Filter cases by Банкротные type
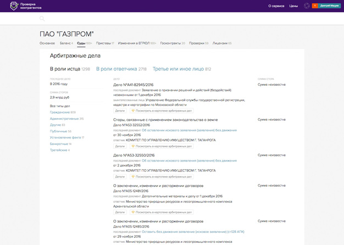 pos(60,143)
